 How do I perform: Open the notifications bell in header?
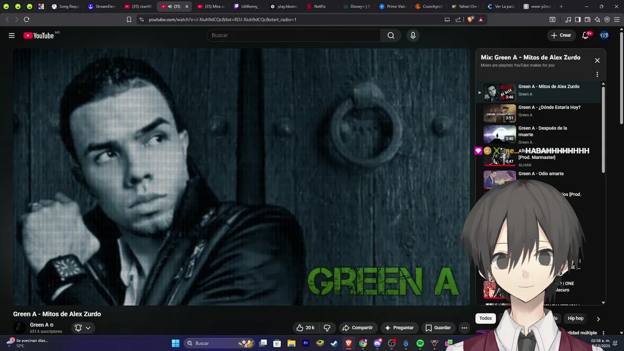(x=586, y=35)
